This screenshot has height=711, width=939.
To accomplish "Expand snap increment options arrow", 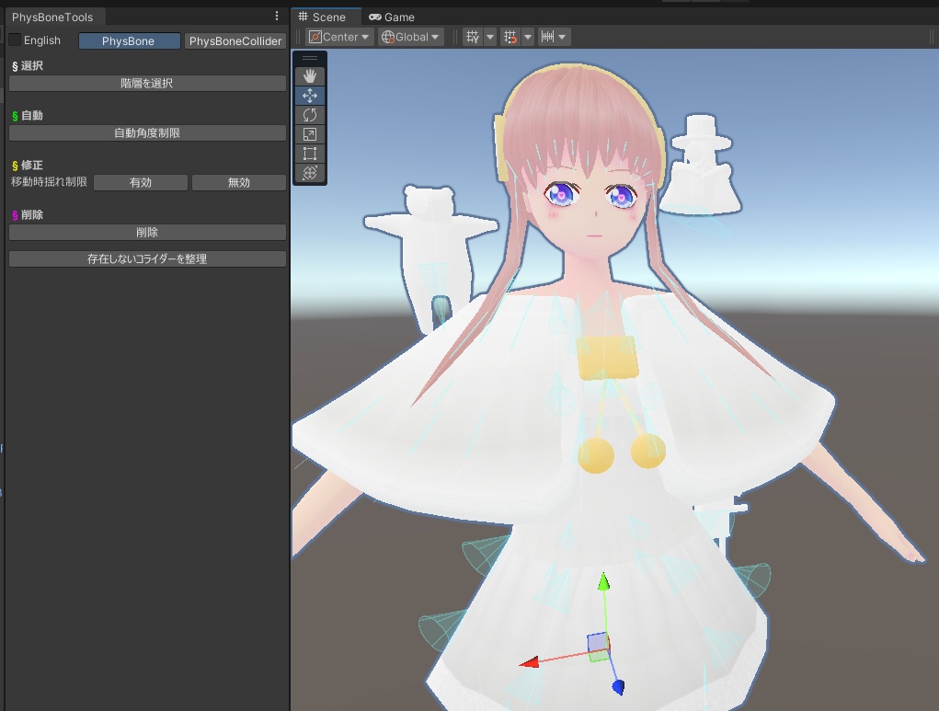I will 562,37.
